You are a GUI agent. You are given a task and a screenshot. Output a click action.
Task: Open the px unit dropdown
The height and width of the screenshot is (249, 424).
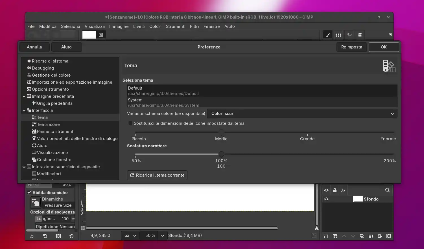[130, 235]
